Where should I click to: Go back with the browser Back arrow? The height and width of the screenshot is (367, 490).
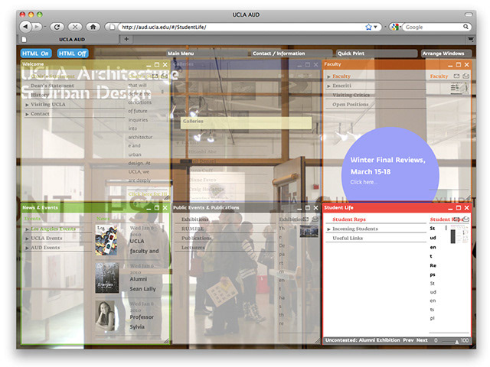tap(25, 27)
